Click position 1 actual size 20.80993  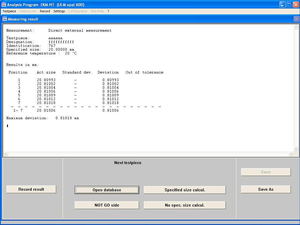[x=46, y=80]
